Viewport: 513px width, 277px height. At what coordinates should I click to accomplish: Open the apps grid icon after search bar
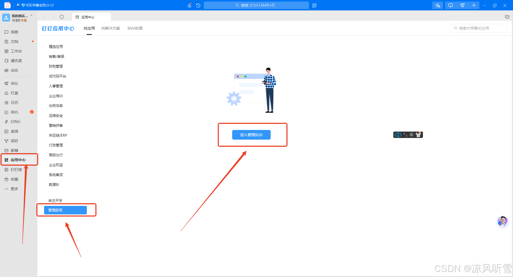pyautogui.click(x=314, y=5)
